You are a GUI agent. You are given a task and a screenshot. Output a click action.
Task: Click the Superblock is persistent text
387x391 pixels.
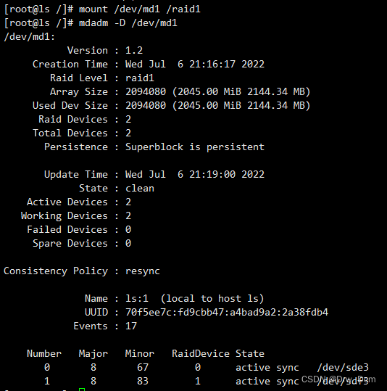pos(195,147)
